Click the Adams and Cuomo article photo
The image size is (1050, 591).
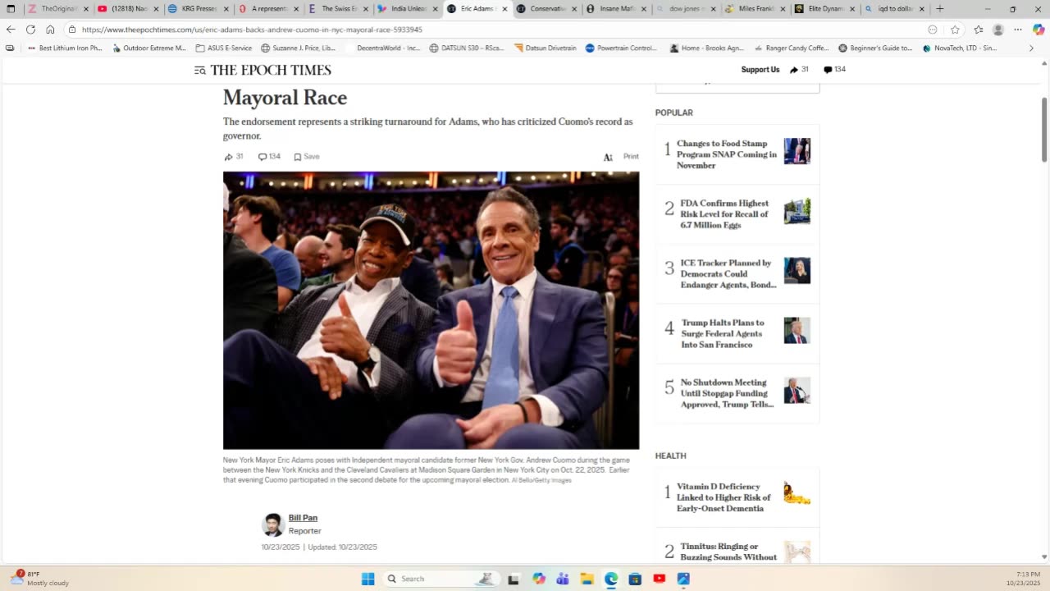(x=431, y=310)
